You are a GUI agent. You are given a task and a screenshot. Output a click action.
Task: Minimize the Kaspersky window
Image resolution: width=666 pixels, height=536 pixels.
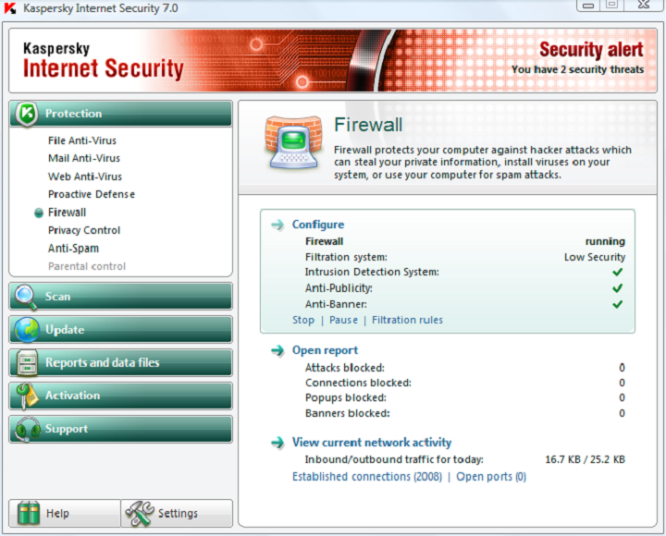coord(588,6)
